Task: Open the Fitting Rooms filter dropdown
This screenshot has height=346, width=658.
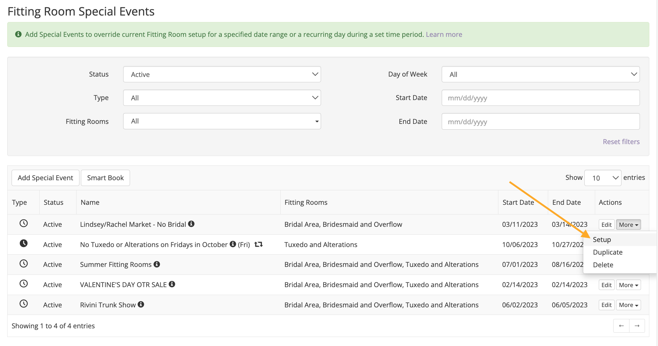Action: 222,121
